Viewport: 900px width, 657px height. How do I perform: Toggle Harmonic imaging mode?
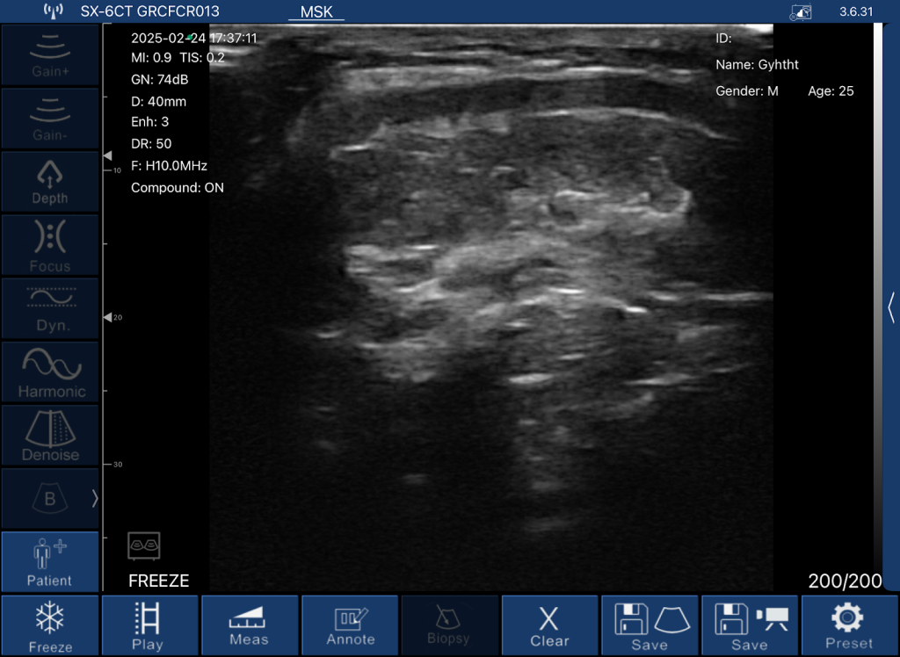click(x=50, y=372)
